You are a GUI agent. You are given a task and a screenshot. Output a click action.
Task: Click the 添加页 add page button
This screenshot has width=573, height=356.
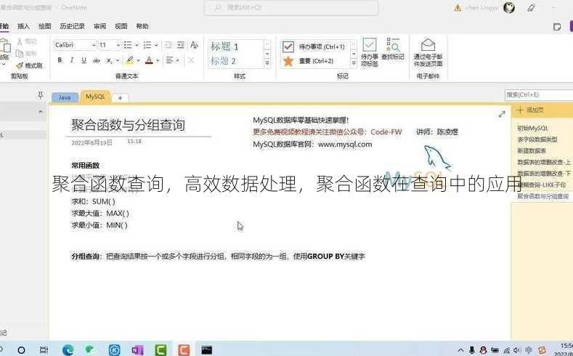pos(531,110)
